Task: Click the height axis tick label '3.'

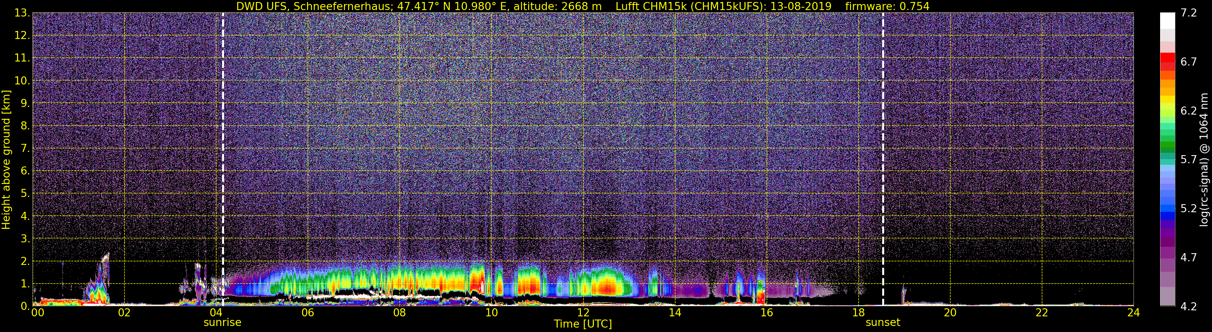Action: [25, 239]
